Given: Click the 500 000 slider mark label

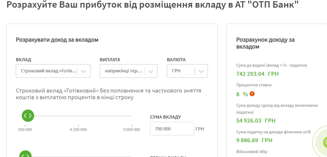Looking at the screenshot, I should tap(25, 130).
